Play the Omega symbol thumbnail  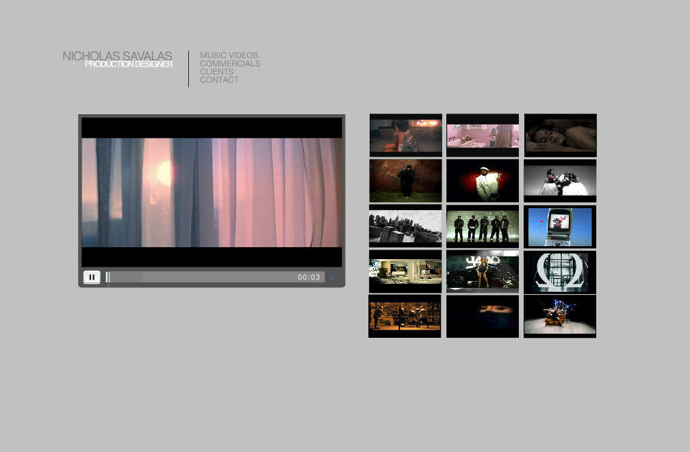click(x=560, y=271)
